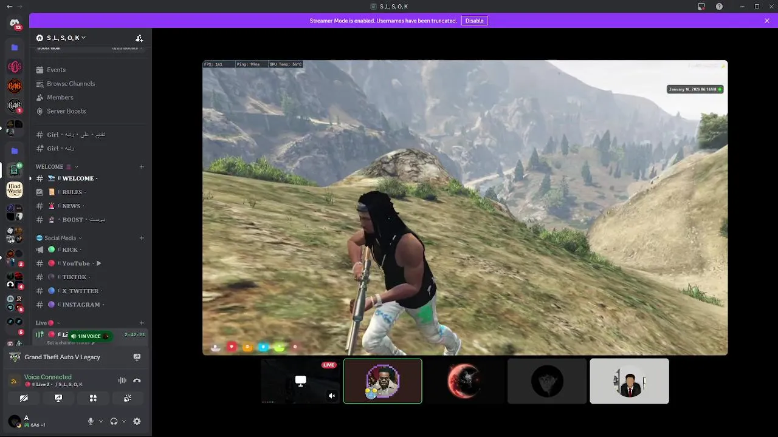The height and width of the screenshot is (437, 778).
Task: Deafen with the headphones icon
Action: click(x=114, y=421)
